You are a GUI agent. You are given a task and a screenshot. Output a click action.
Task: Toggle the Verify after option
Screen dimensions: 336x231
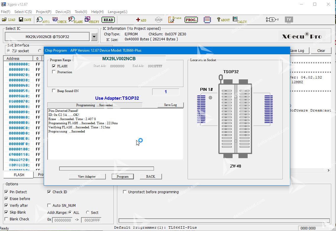point(6,206)
